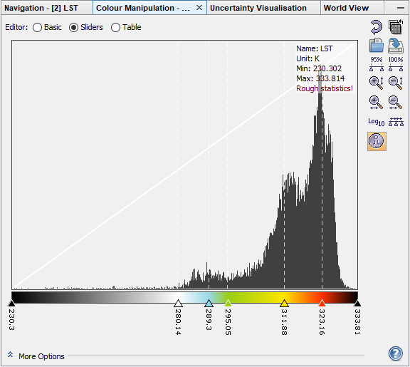This screenshot has width=410, height=367.
Task: Click the evenly distribute sliders icon
Action: tap(396, 122)
